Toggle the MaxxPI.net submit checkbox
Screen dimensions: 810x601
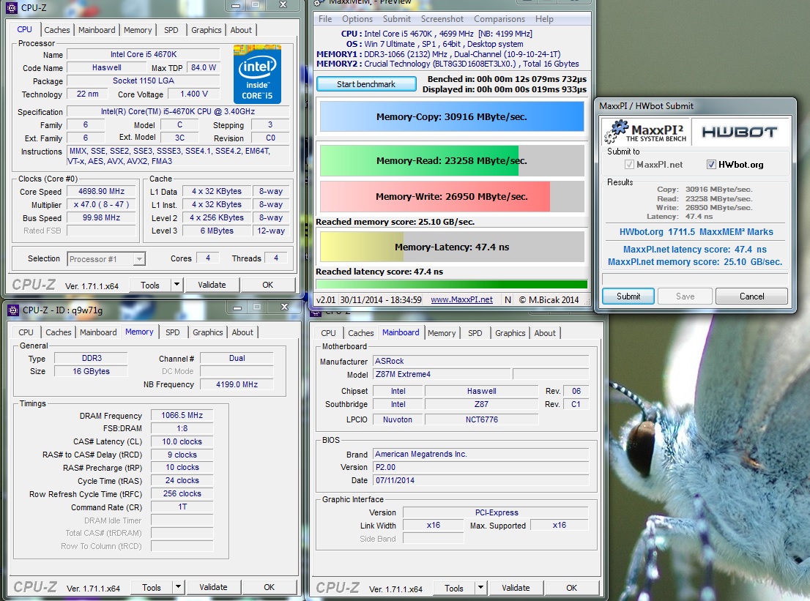point(628,164)
